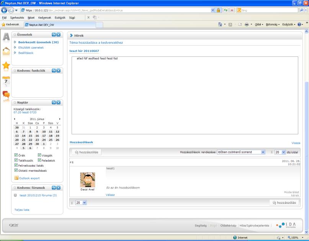Close the Üzenetek panel
This screenshot has width=309, height=241.
pos(59,34)
